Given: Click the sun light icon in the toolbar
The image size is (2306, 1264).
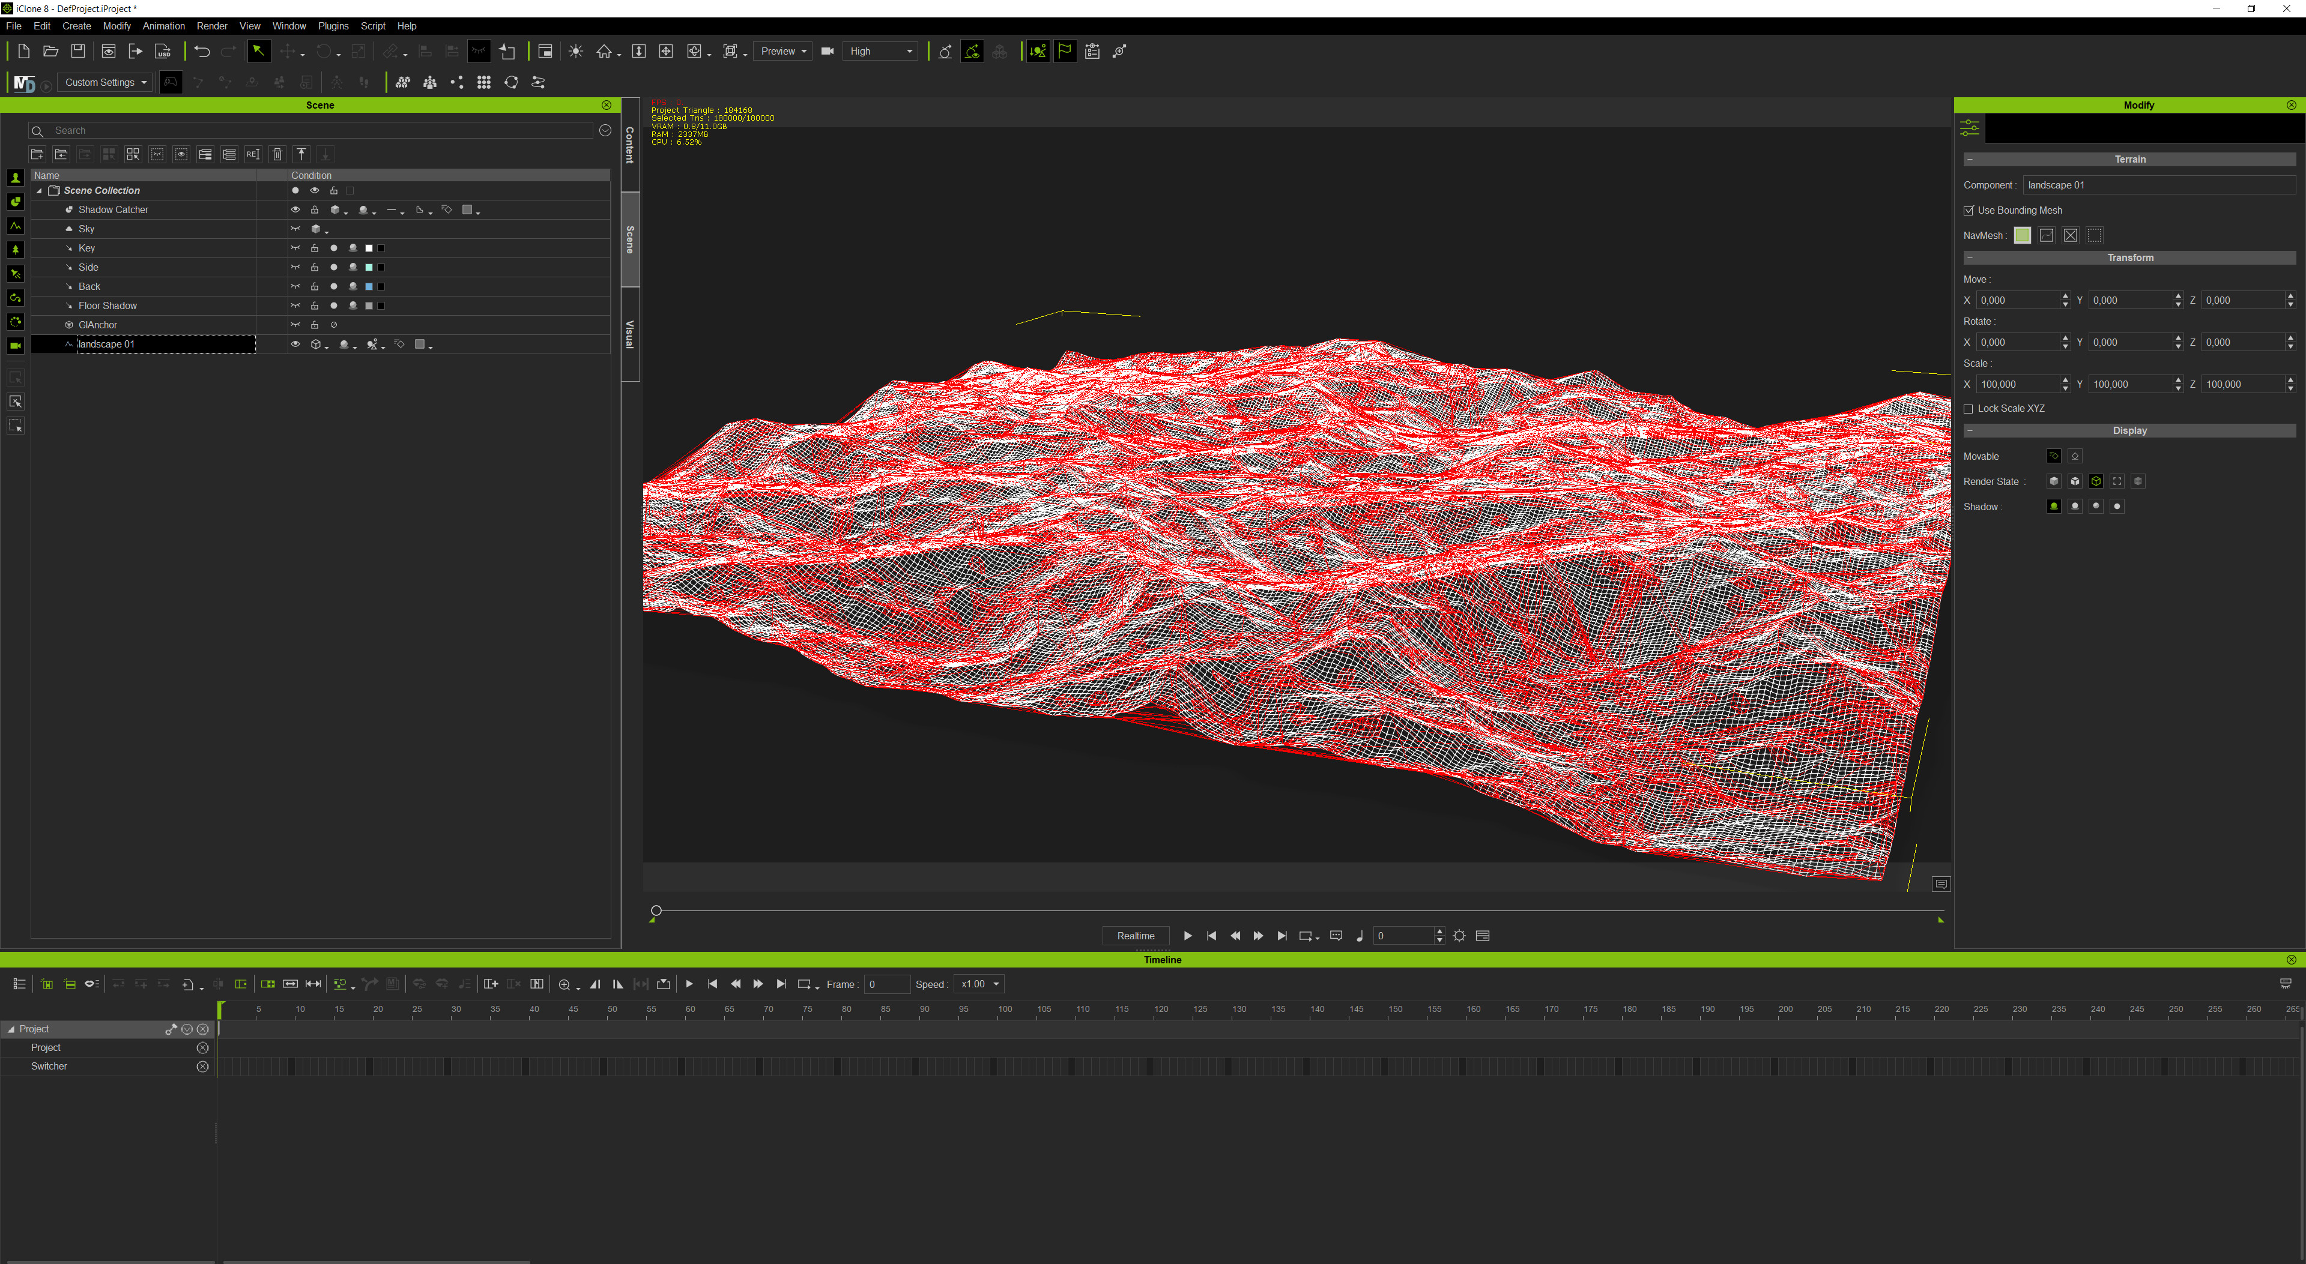Looking at the screenshot, I should click(576, 51).
